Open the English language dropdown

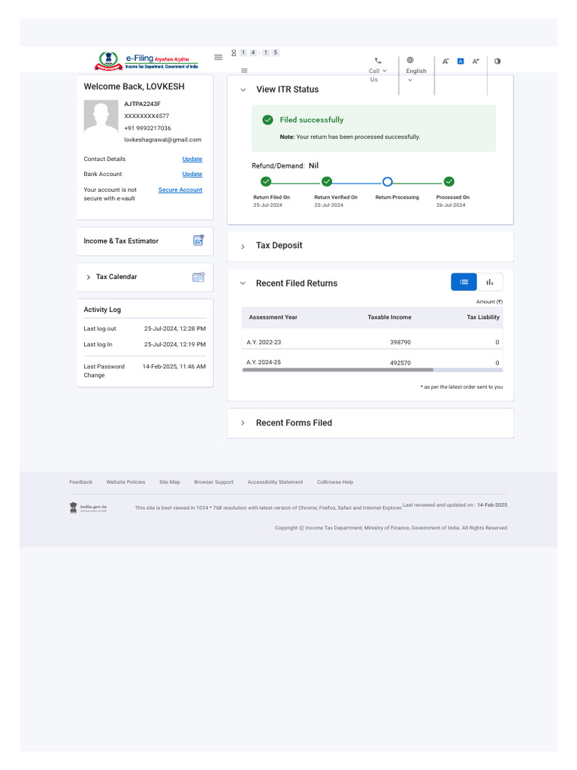coord(416,75)
